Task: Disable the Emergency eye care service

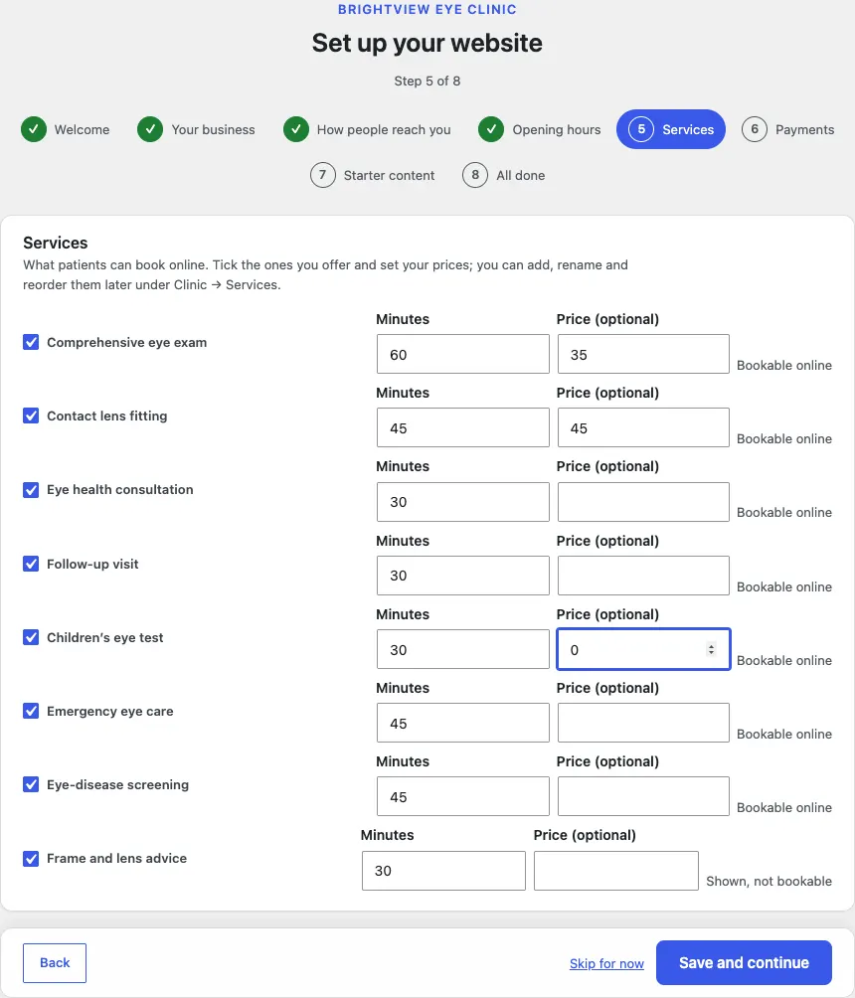Action: tap(31, 711)
